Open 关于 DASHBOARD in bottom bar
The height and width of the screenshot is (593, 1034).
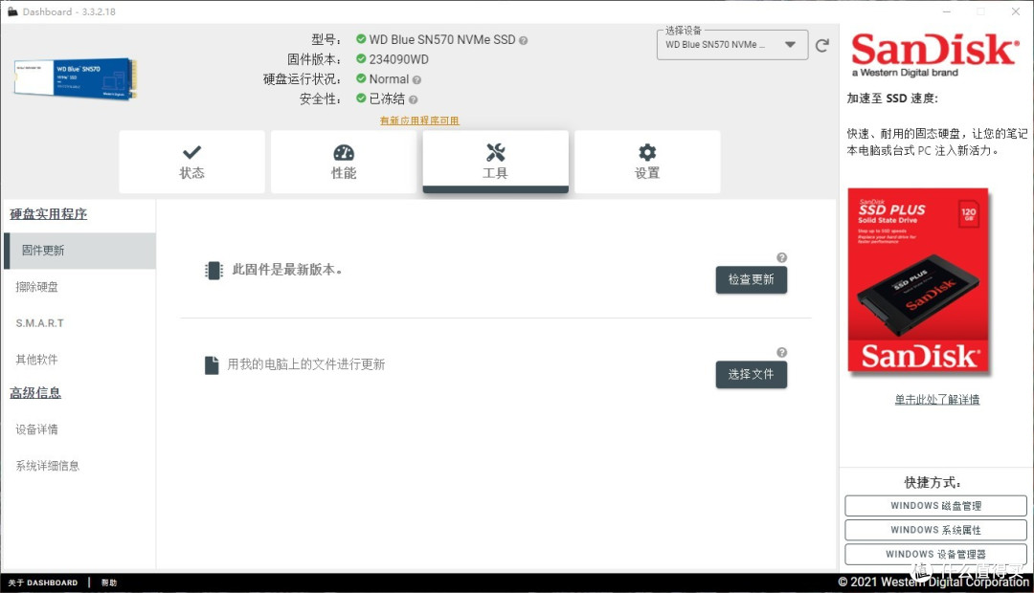pos(43,582)
